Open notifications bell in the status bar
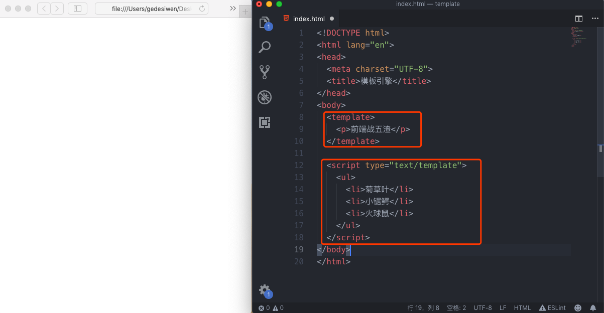The image size is (604, 313). coord(593,307)
